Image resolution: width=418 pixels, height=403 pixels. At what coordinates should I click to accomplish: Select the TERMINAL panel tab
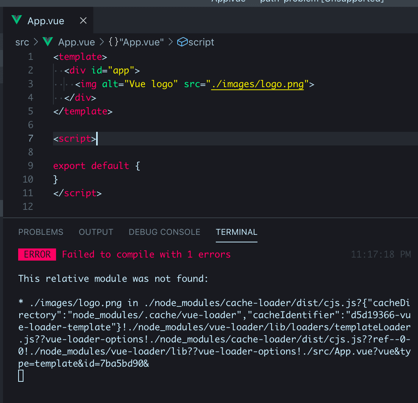[x=236, y=232]
